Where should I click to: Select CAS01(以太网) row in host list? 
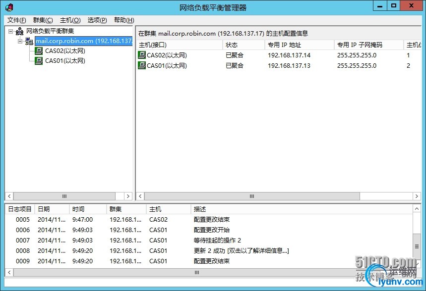click(279, 65)
